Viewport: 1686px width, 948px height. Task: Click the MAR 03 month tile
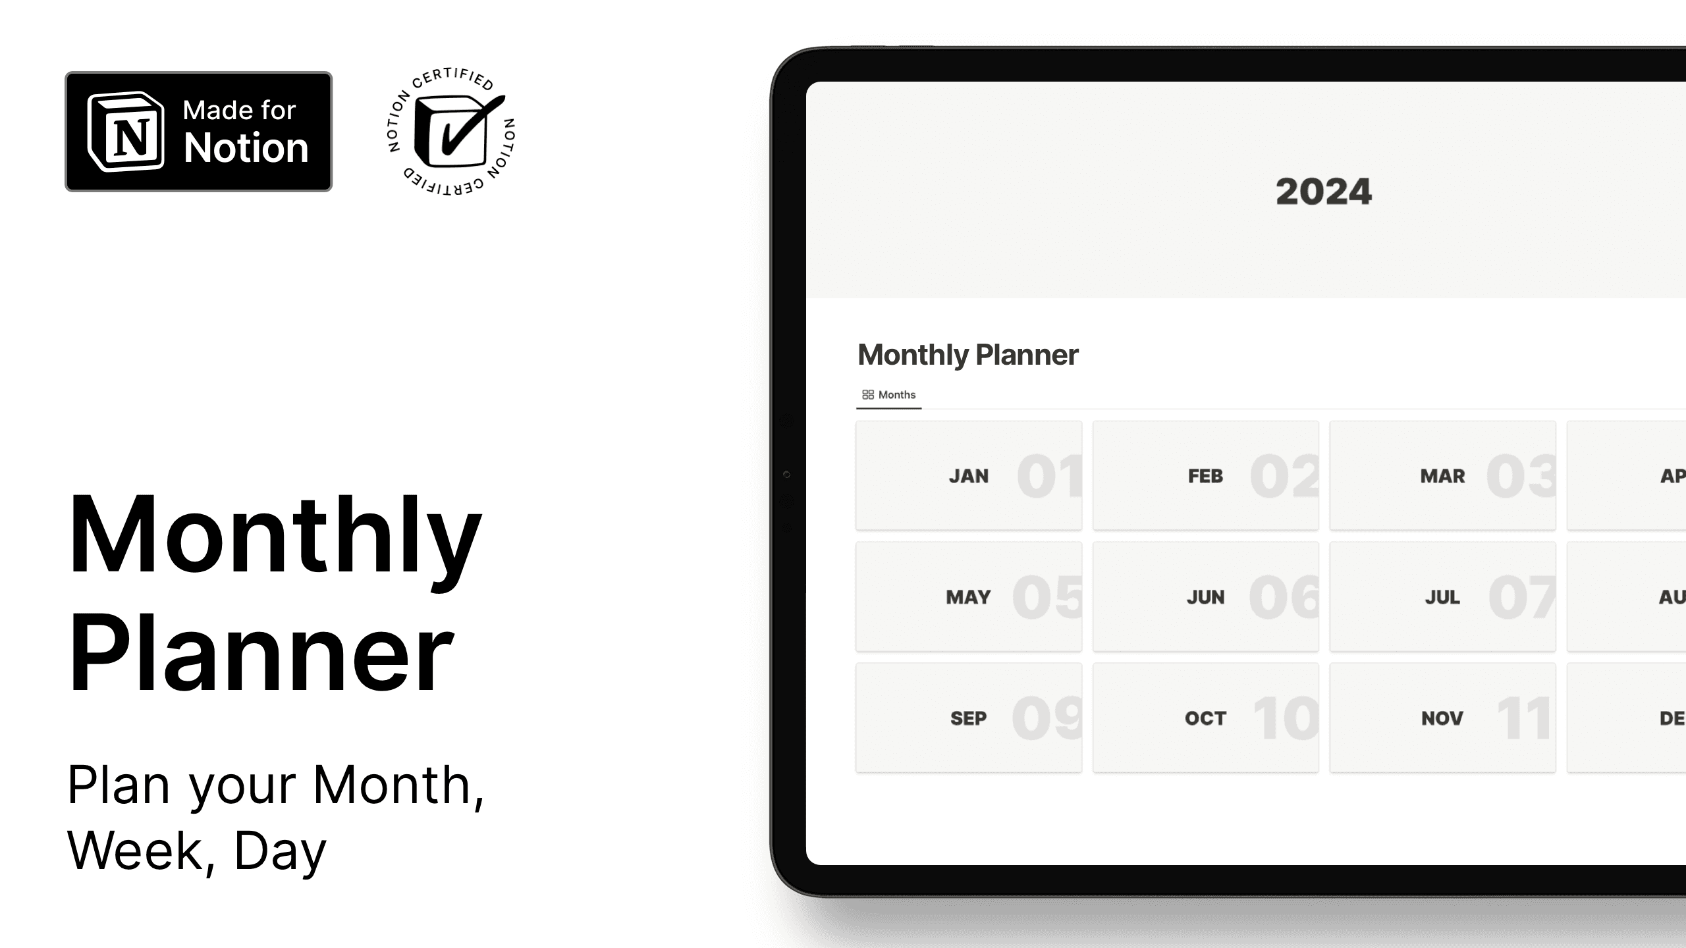pyautogui.click(x=1442, y=475)
